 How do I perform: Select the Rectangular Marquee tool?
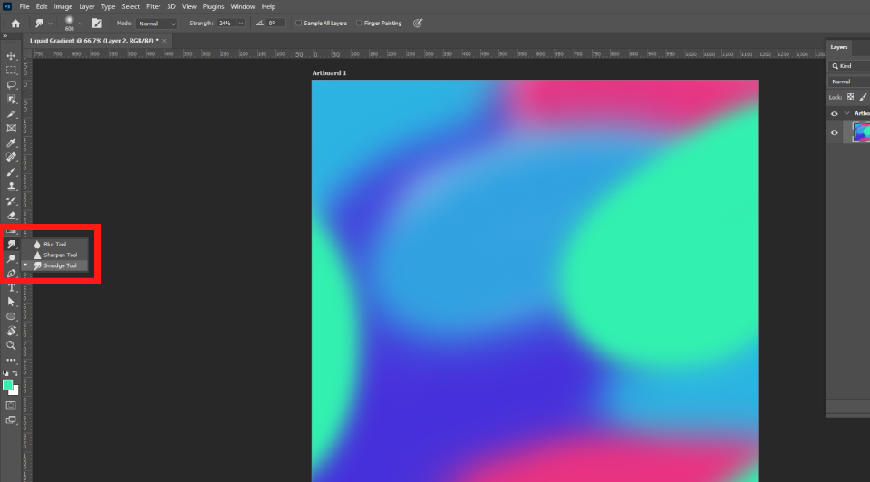(x=11, y=71)
